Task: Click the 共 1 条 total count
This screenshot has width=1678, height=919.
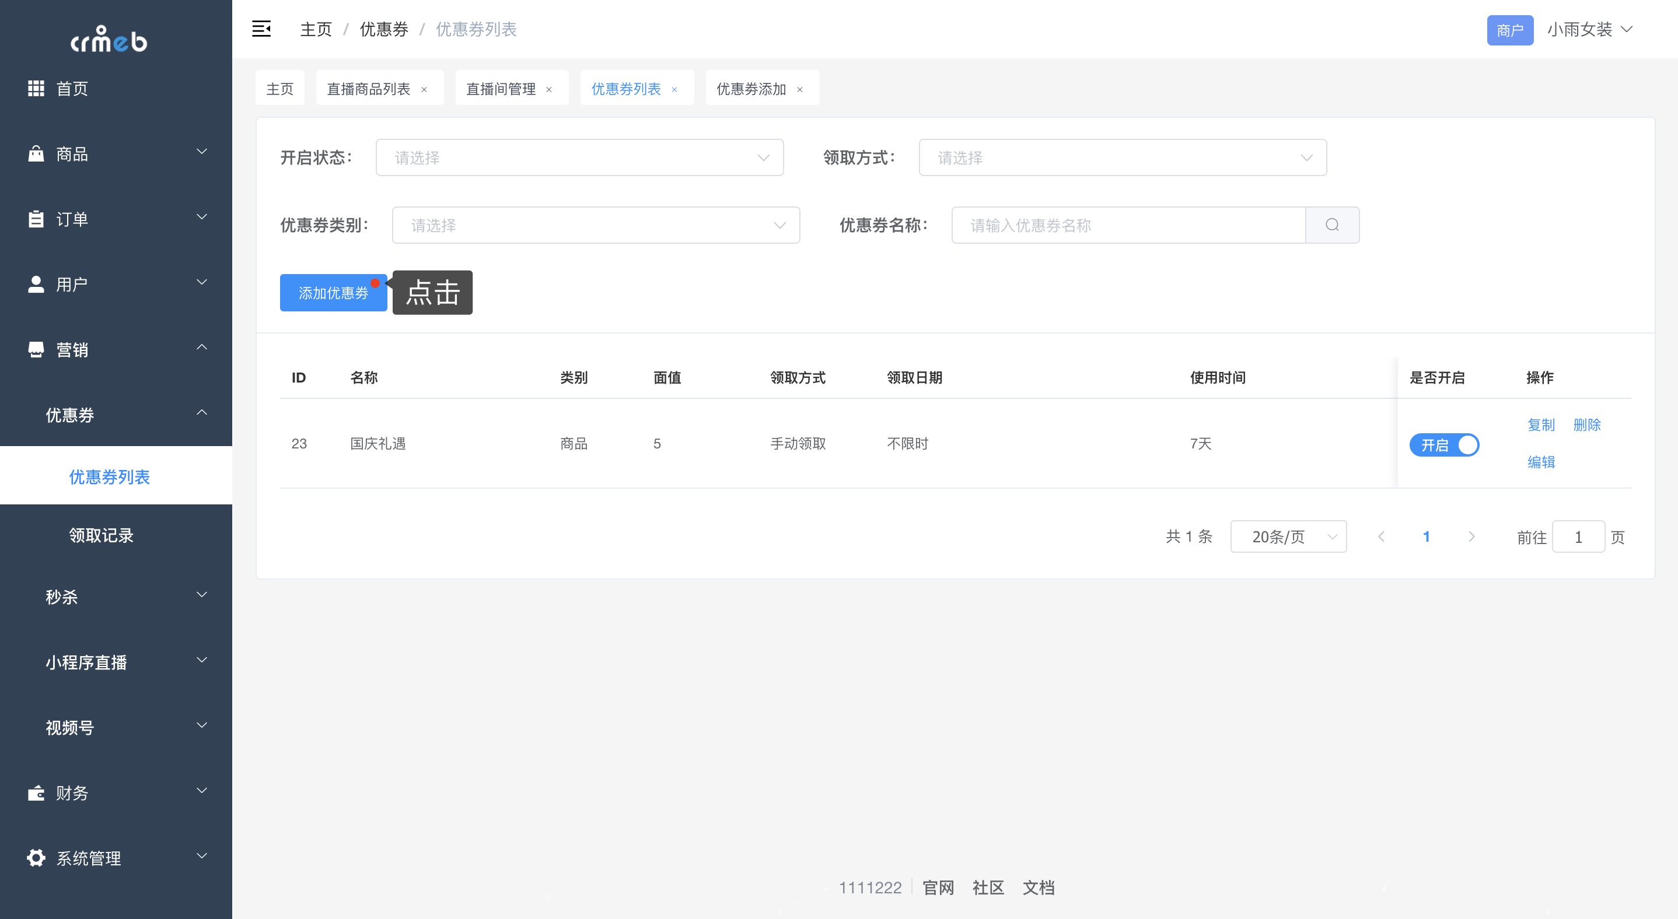Action: pyautogui.click(x=1189, y=536)
